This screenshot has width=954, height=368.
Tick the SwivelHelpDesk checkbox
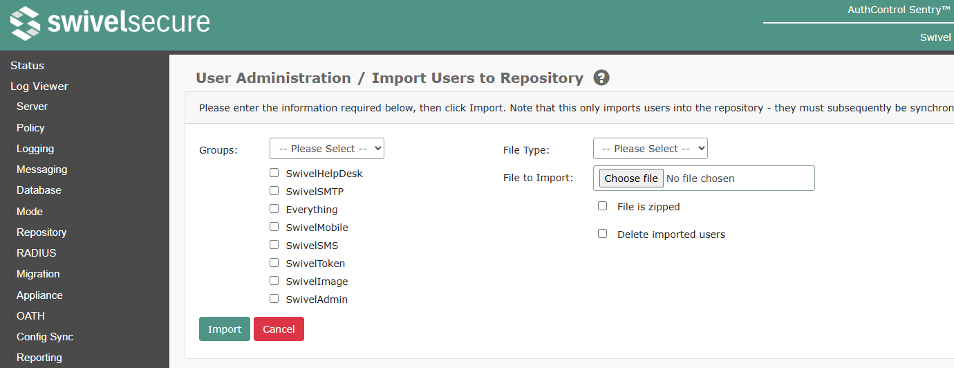click(x=274, y=173)
